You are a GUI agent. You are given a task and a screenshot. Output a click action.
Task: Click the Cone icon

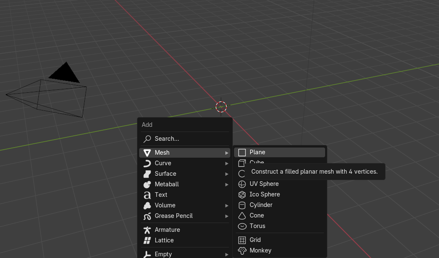point(242,216)
